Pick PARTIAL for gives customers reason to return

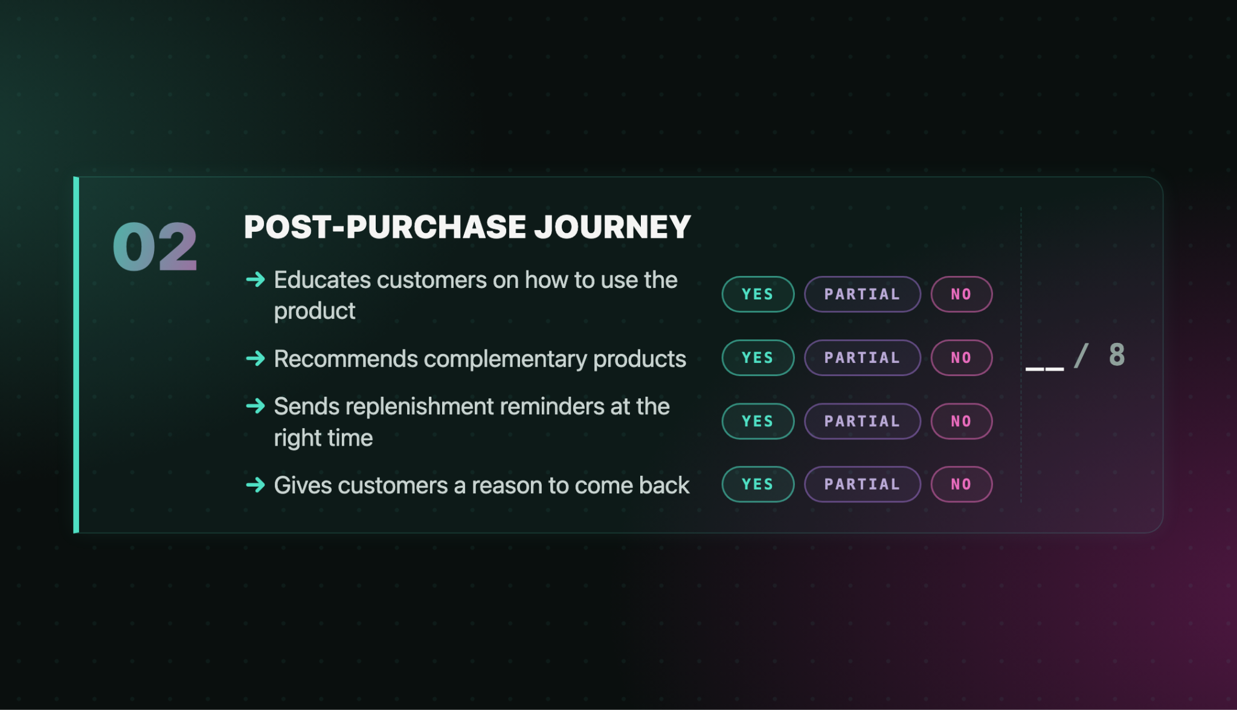(862, 484)
